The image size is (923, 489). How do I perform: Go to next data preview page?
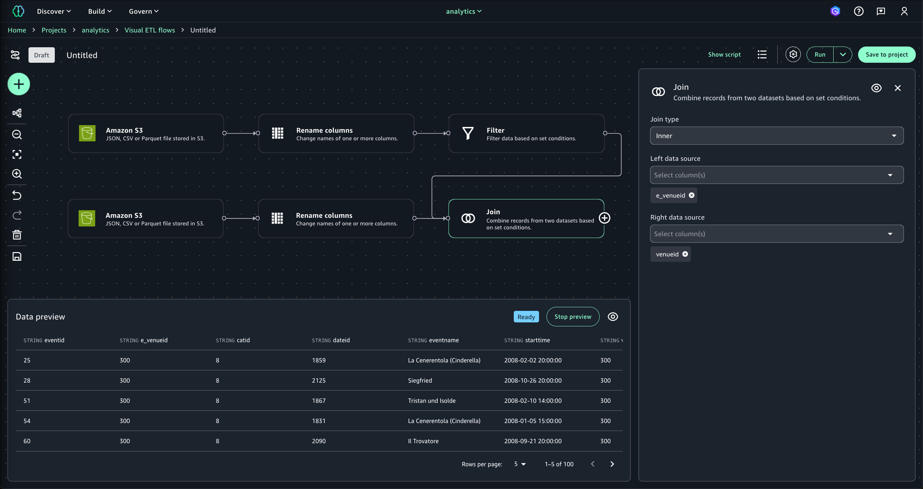pyautogui.click(x=612, y=464)
